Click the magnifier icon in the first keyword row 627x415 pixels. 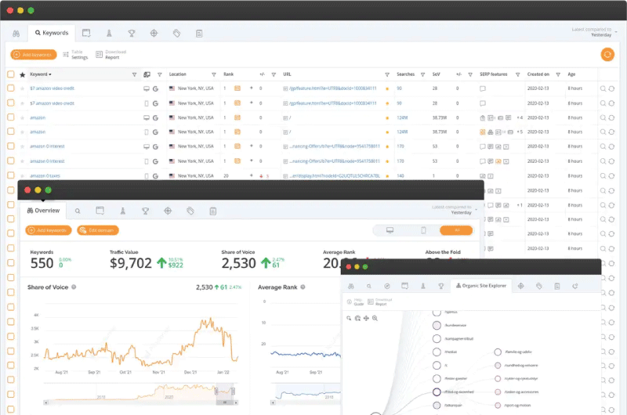coord(603,88)
